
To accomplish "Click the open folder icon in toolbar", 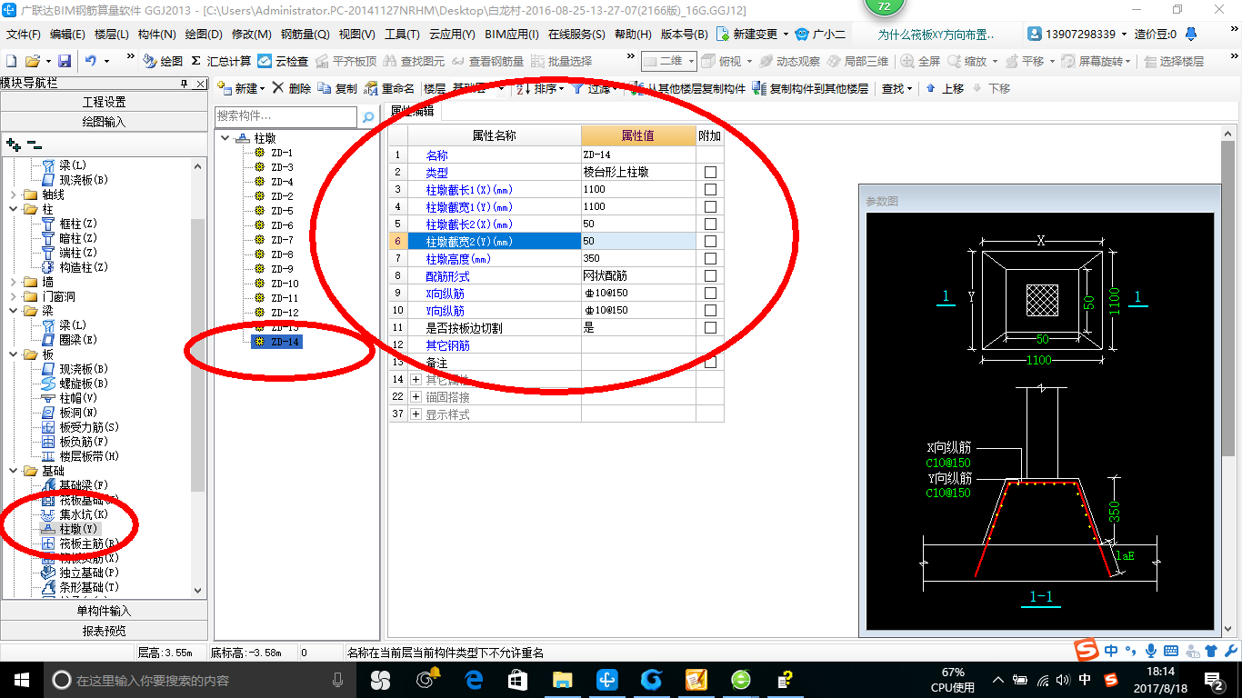I will tap(32, 61).
